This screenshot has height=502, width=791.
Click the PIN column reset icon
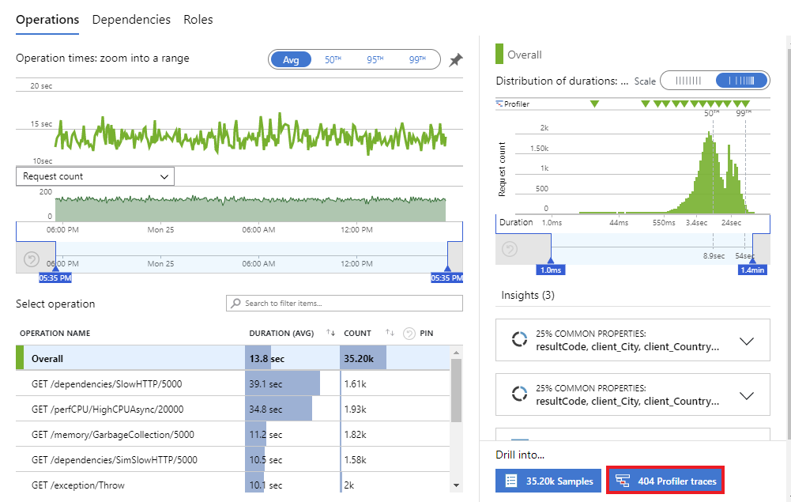tap(409, 334)
